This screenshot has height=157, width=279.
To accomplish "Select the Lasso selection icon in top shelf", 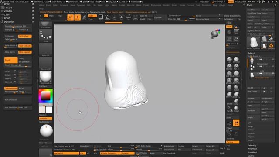I will click(108, 17).
